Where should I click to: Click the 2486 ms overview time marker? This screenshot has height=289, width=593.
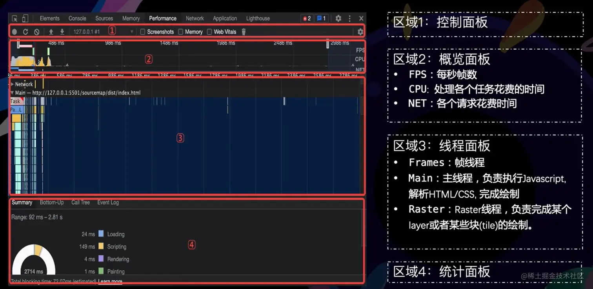click(283, 43)
